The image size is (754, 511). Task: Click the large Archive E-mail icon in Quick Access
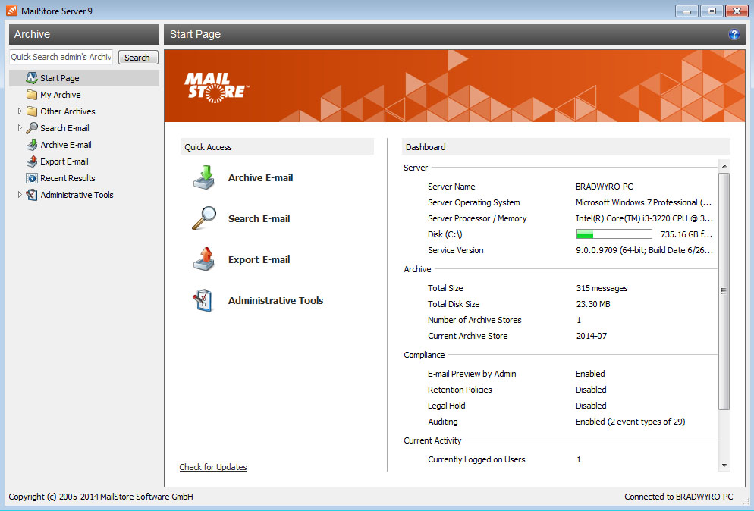point(204,177)
